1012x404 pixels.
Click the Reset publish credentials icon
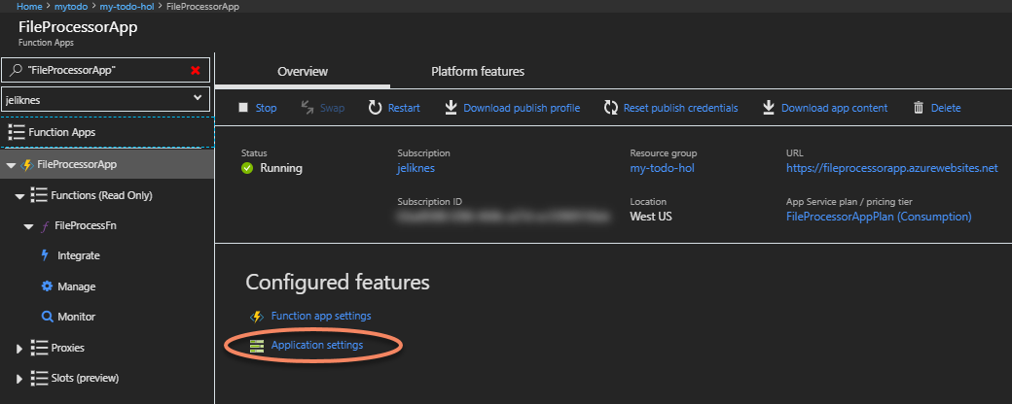pos(610,108)
